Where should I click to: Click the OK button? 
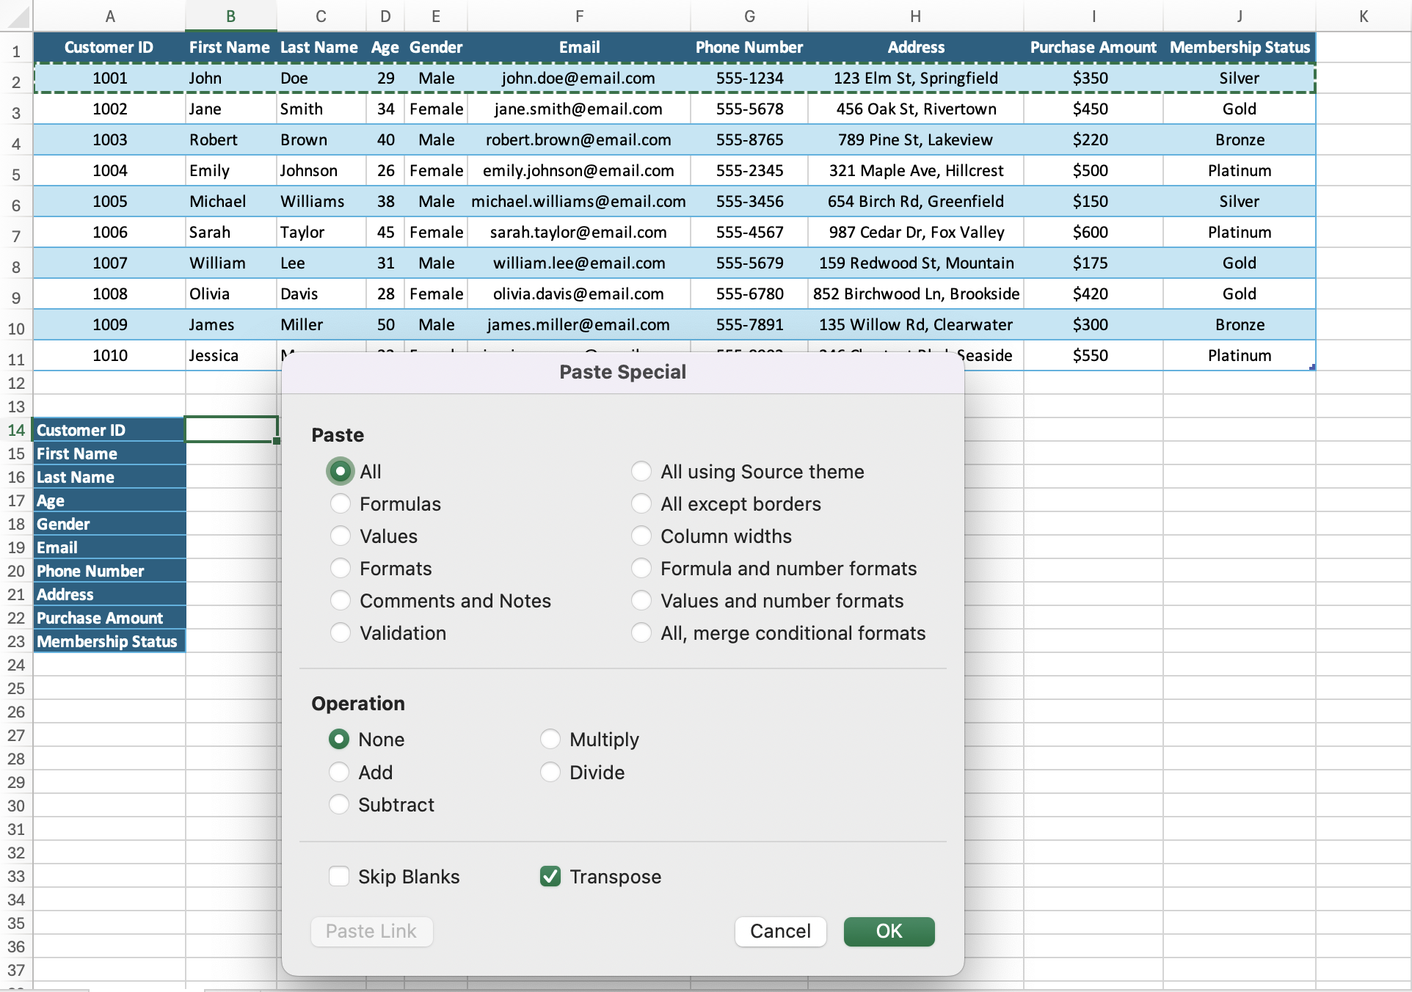pyautogui.click(x=889, y=932)
